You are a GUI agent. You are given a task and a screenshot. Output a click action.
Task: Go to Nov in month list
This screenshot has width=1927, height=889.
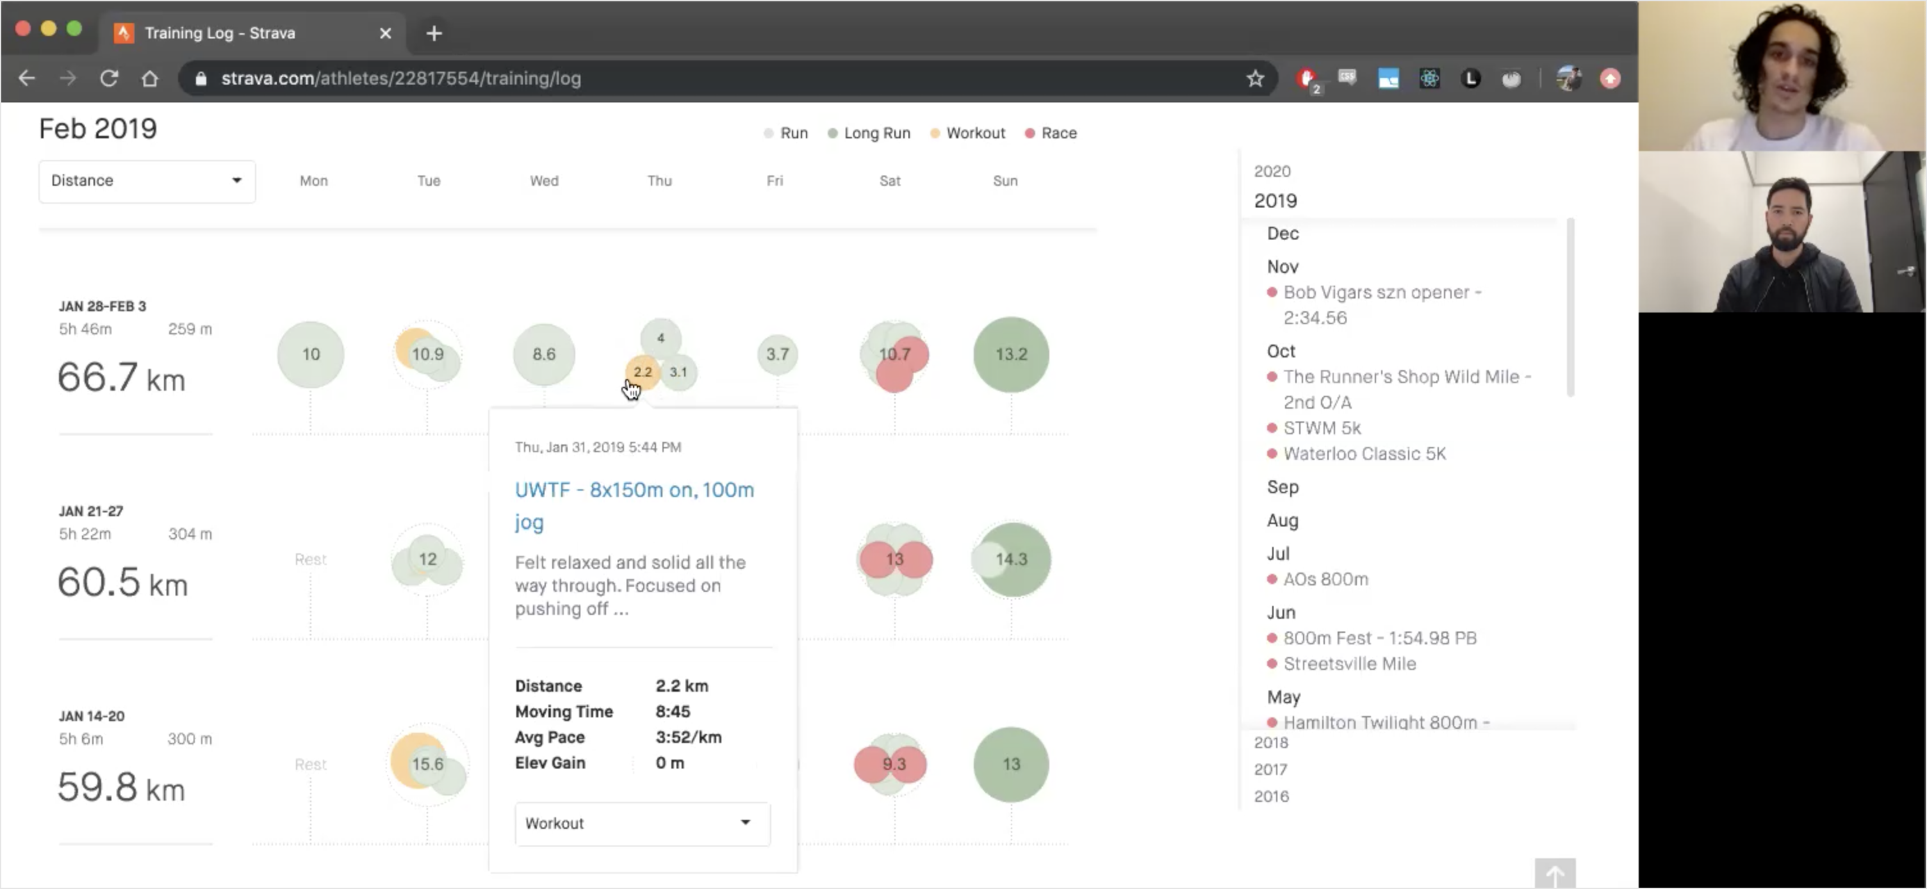tap(1284, 268)
